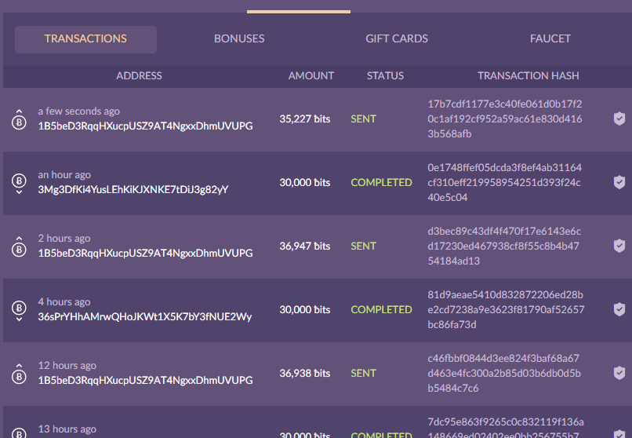Click the shield icon on the hour-old transaction
The image size is (632, 438).
click(x=619, y=183)
